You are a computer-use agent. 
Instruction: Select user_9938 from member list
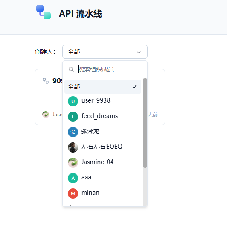coord(103,101)
